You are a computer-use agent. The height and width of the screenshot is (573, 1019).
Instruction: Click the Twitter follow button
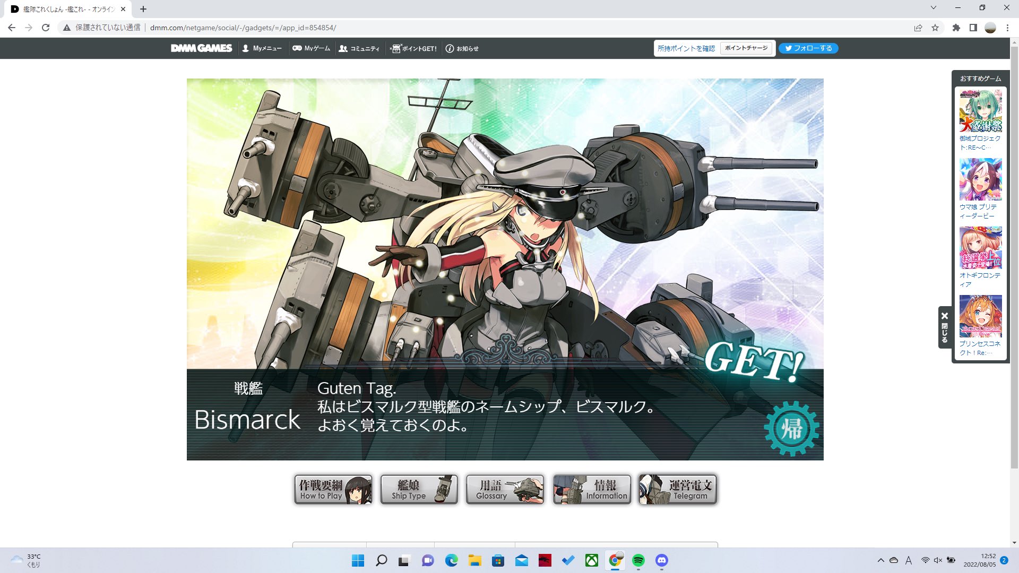click(808, 48)
